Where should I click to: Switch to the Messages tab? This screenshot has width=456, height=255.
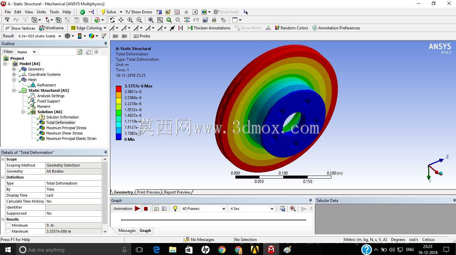pyautogui.click(x=127, y=231)
